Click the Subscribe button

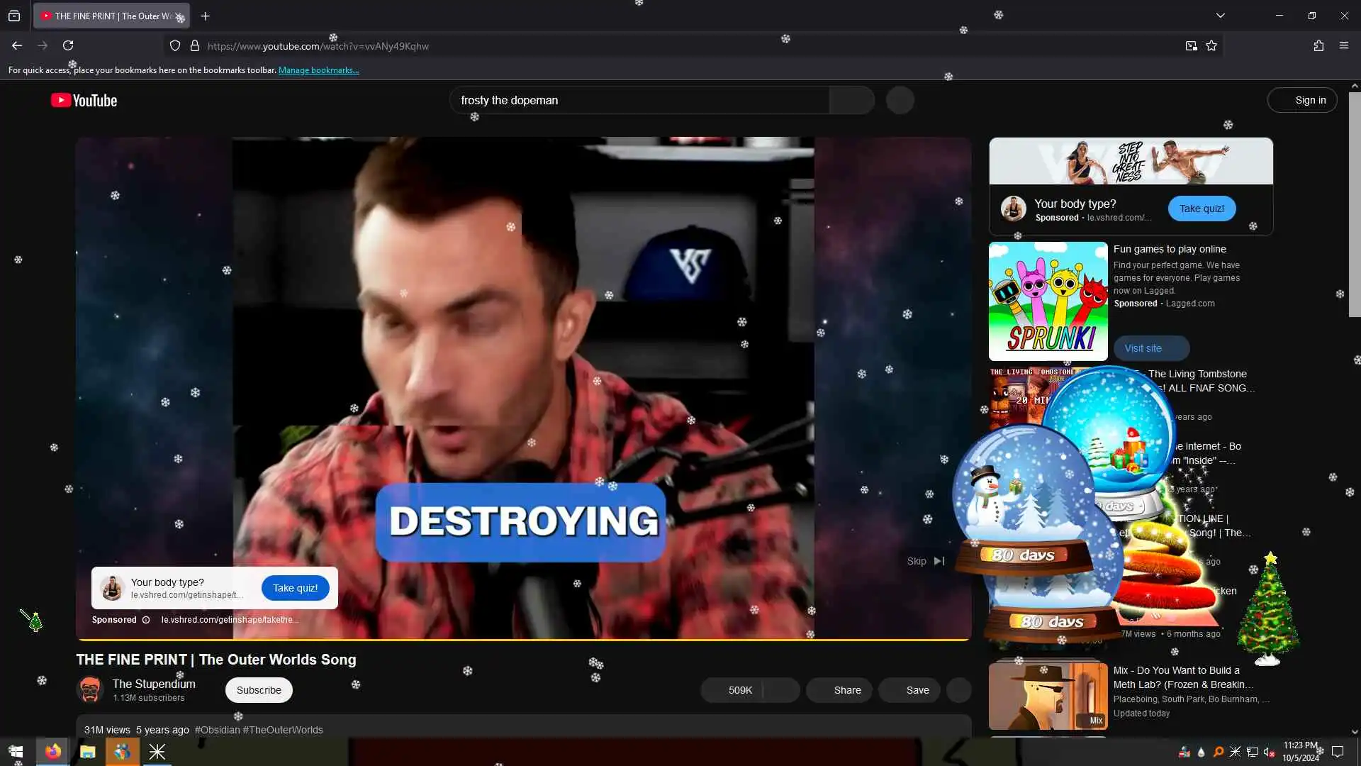[259, 690]
